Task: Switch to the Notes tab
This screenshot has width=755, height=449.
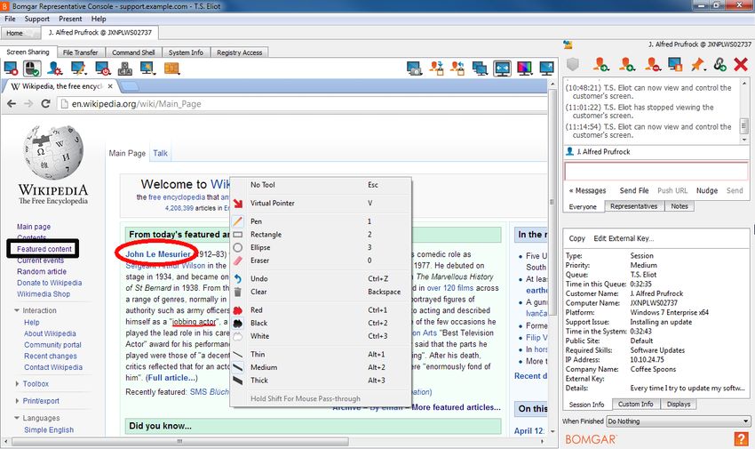Action: click(679, 206)
